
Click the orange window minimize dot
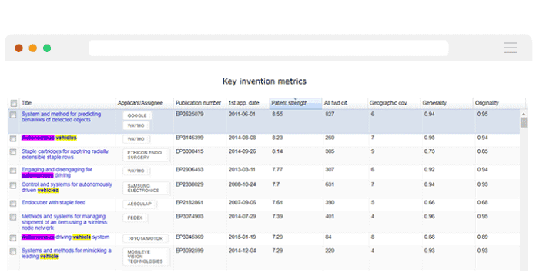(x=33, y=48)
